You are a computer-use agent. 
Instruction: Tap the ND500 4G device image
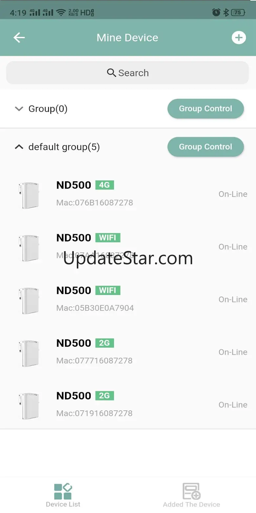pos(29,195)
